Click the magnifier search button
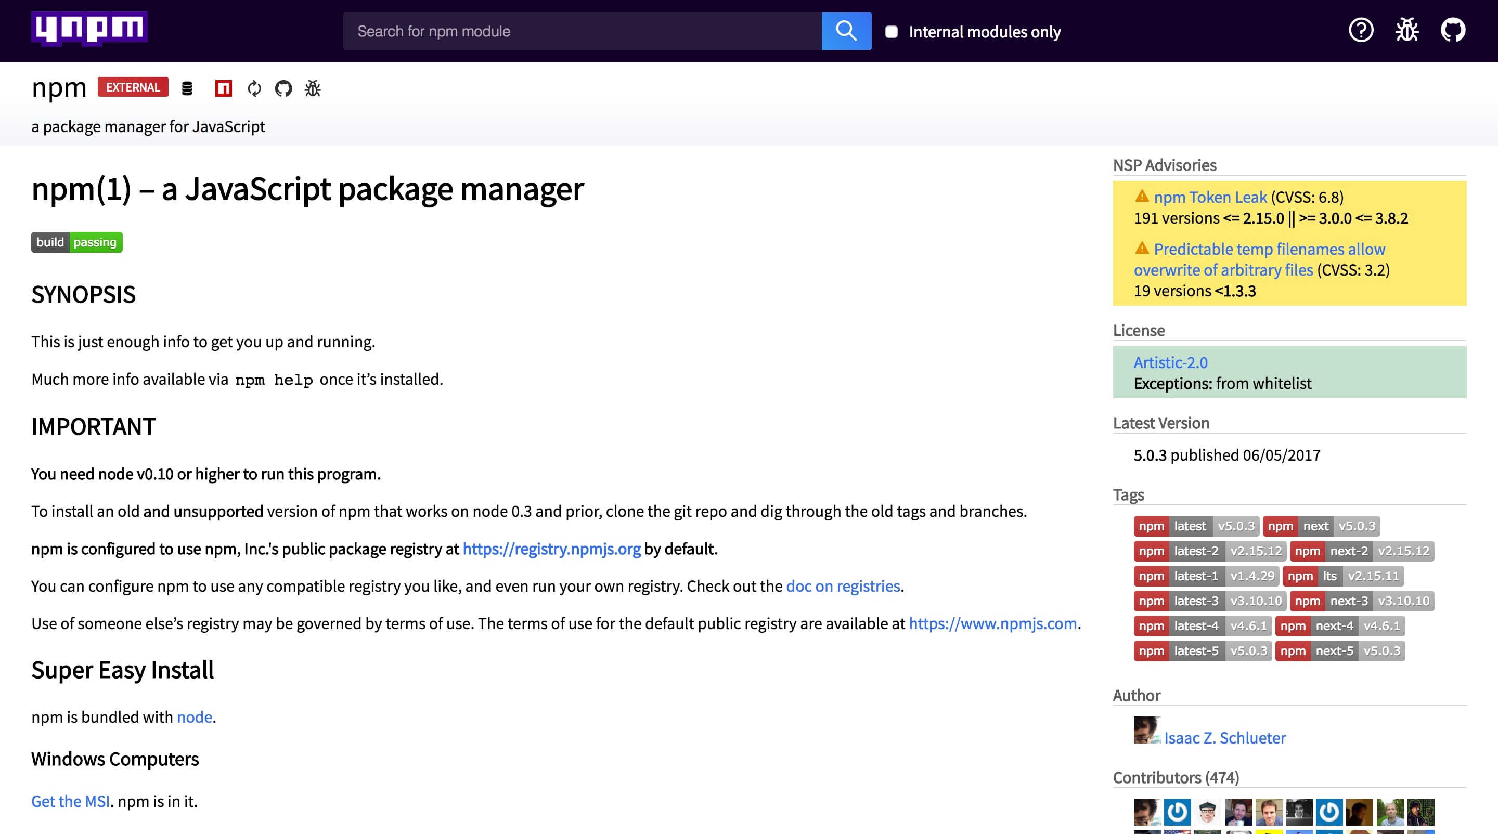Viewport: 1498px width, 834px height. [x=846, y=31]
